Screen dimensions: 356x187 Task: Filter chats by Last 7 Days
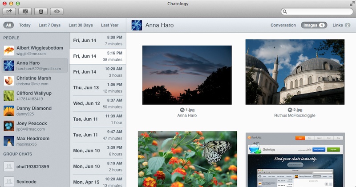click(x=49, y=25)
